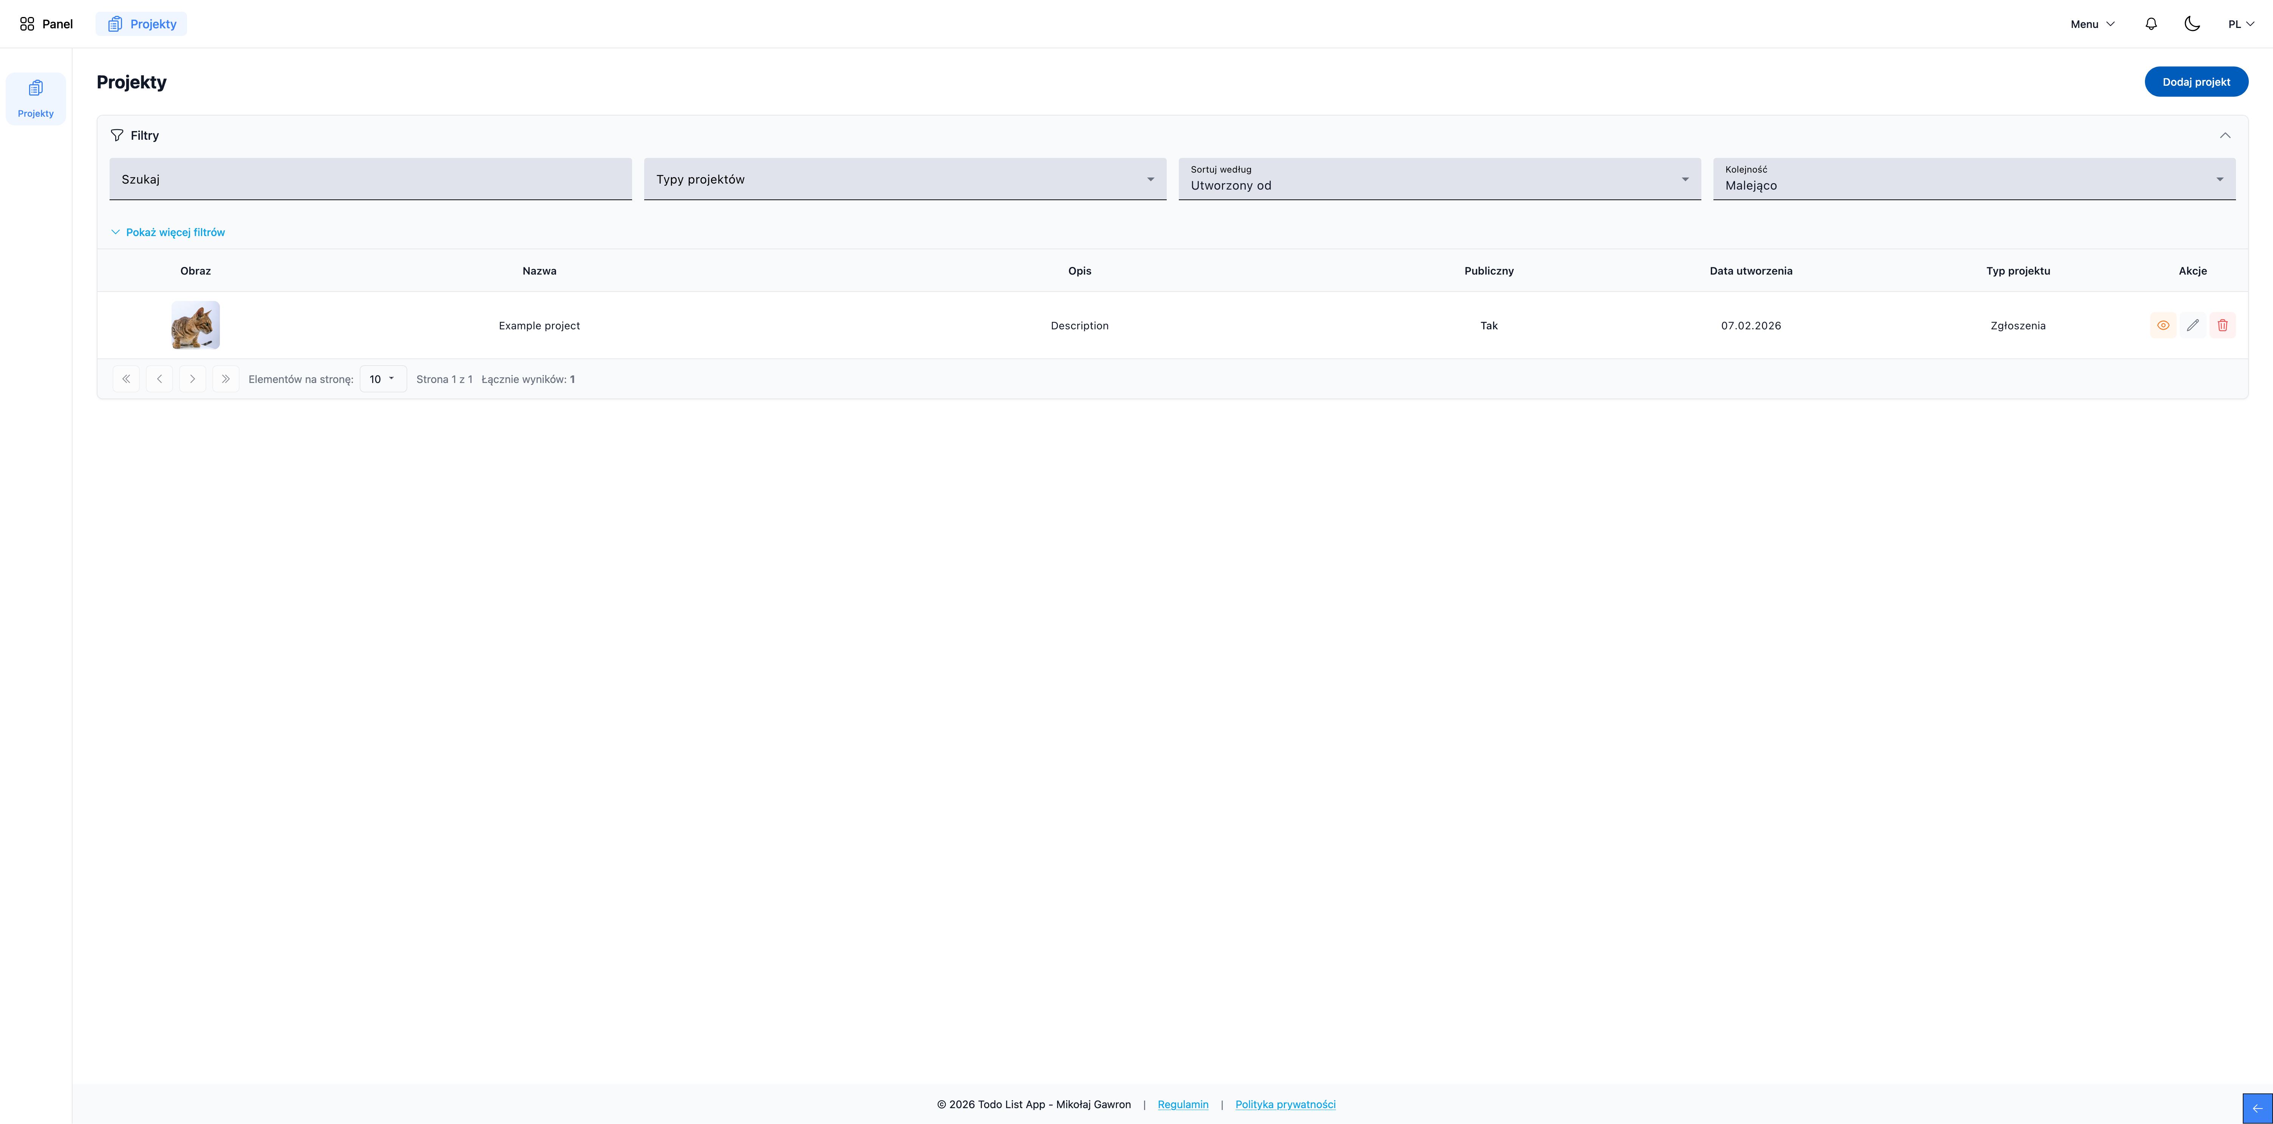The height and width of the screenshot is (1124, 2273).
Task: Click Obraz column header
Action: click(x=196, y=271)
